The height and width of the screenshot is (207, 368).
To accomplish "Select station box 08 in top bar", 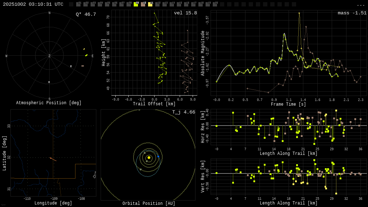I will click(129, 4).
